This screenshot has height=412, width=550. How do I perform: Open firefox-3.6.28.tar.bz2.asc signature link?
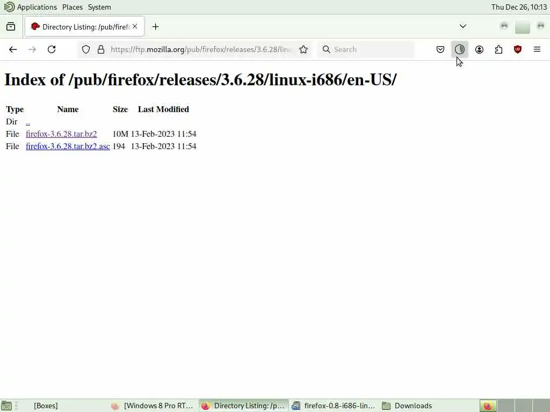click(x=68, y=146)
